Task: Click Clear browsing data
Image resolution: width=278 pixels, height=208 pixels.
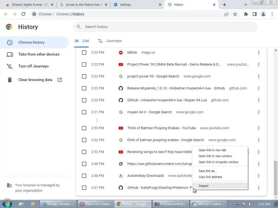Action: pyautogui.click(x=34, y=80)
